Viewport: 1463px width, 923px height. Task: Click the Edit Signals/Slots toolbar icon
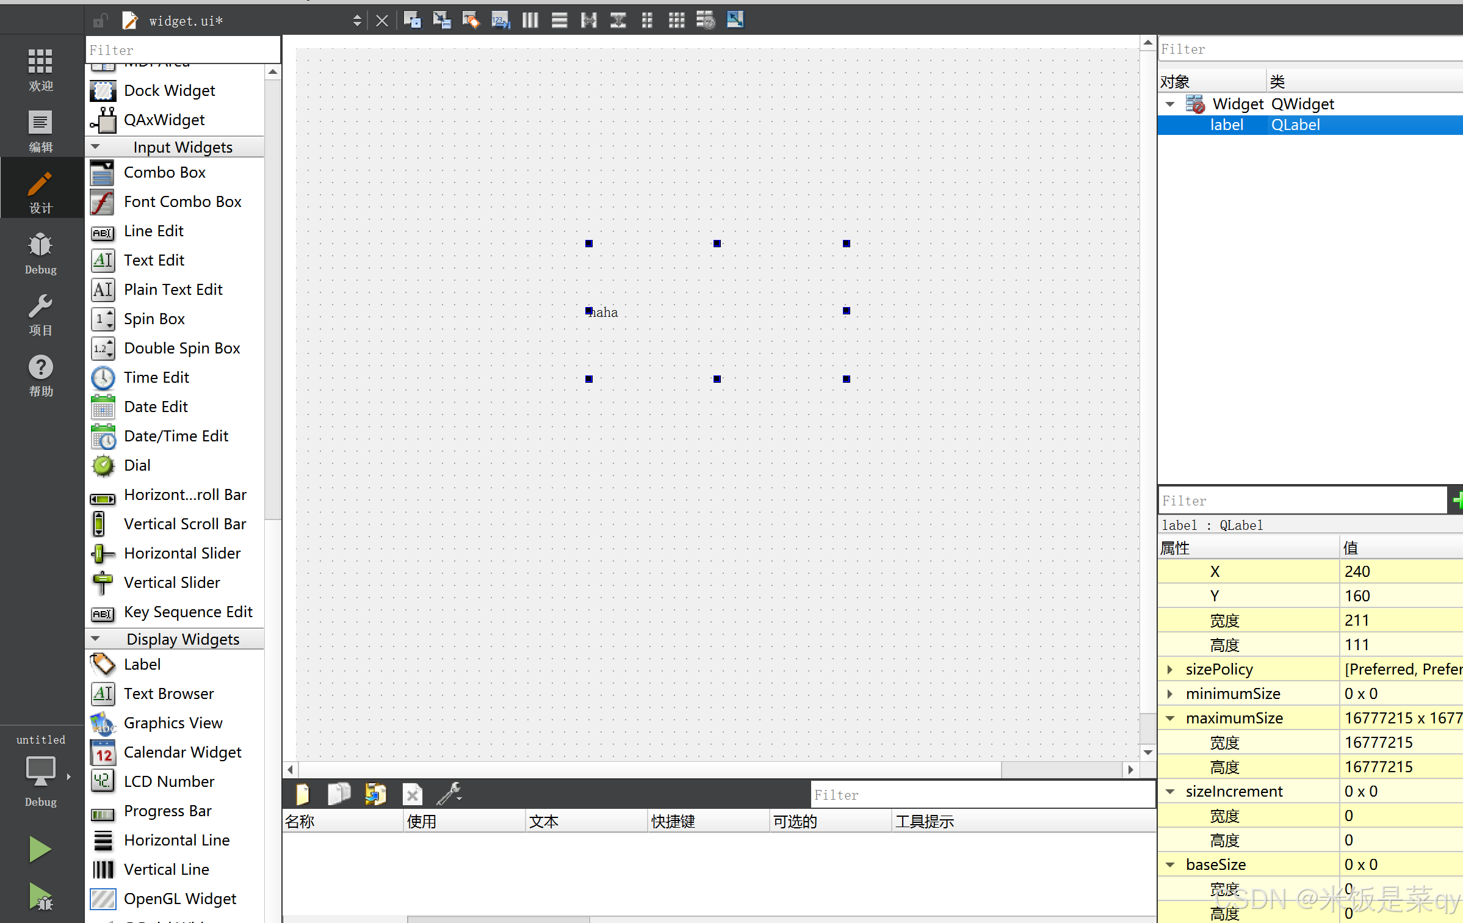click(x=441, y=20)
